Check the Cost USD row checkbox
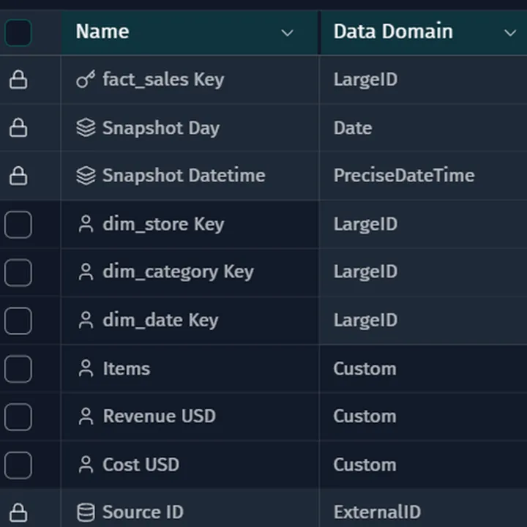The height and width of the screenshot is (527, 527). coord(18,466)
